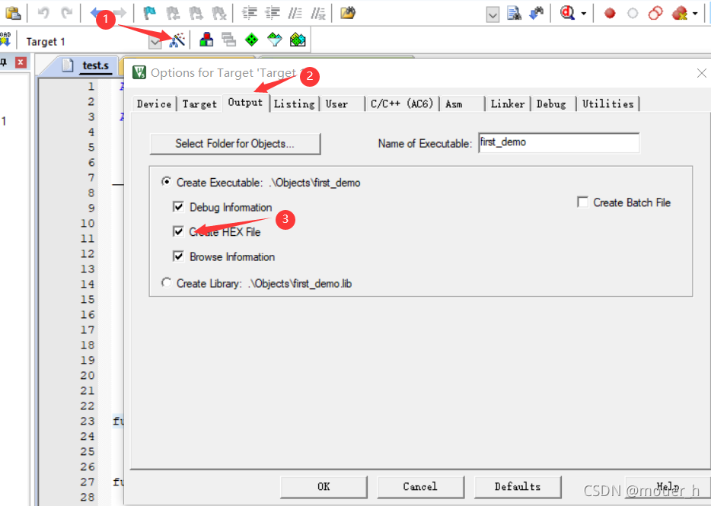Screen dimensions: 711x506
Task: Open the Listing tab
Action: [294, 103]
